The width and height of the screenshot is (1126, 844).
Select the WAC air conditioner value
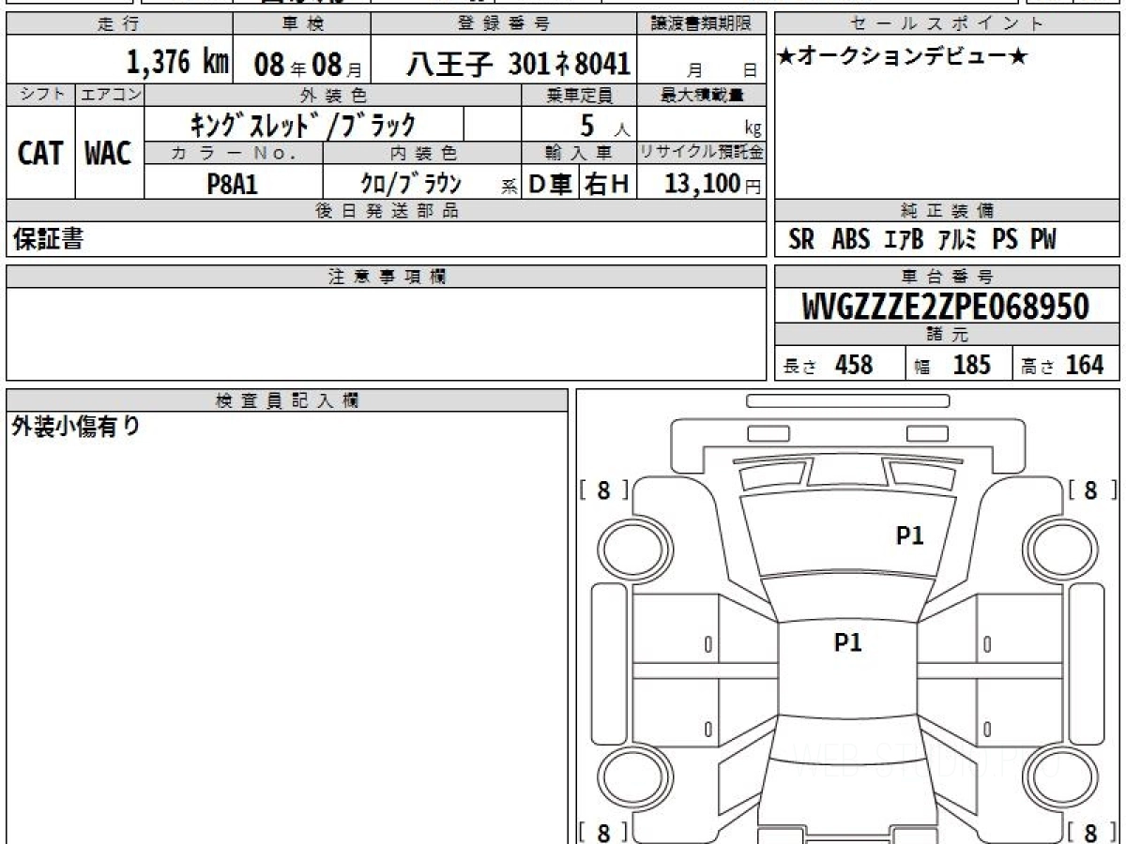tap(109, 153)
